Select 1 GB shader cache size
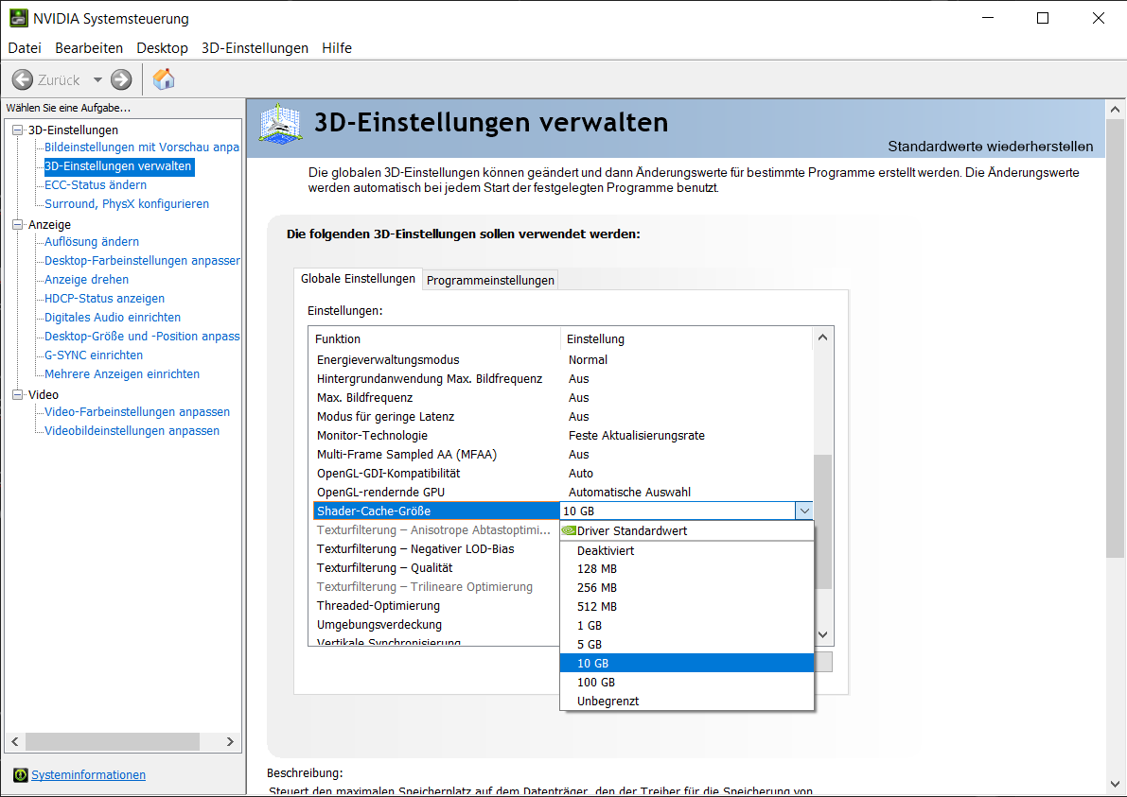The image size is (1127, 797). click(x=686, y=625)
